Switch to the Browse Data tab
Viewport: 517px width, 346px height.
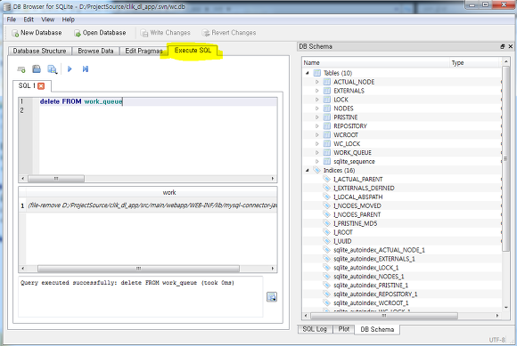click(95, 51)
